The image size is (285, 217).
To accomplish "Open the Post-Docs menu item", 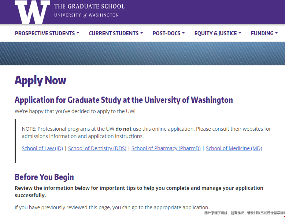I will click(x=166, y=33).
